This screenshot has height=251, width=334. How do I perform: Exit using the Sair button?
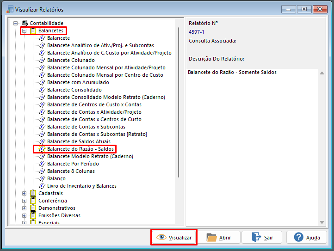(x=262, y=237)
